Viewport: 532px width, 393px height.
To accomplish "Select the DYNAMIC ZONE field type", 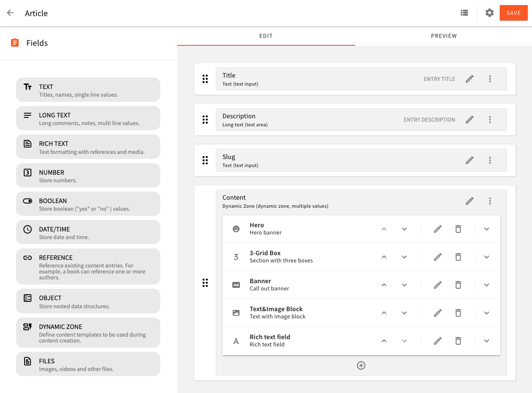I will pyautogui.click(x=88, y=332).
